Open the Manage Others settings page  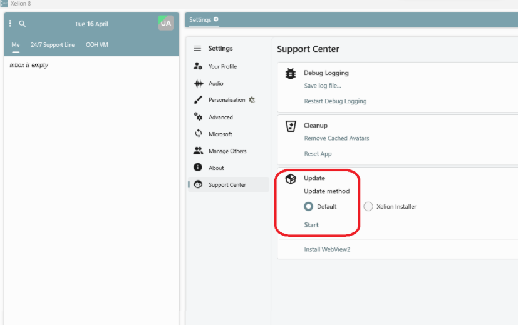[228, 151]
